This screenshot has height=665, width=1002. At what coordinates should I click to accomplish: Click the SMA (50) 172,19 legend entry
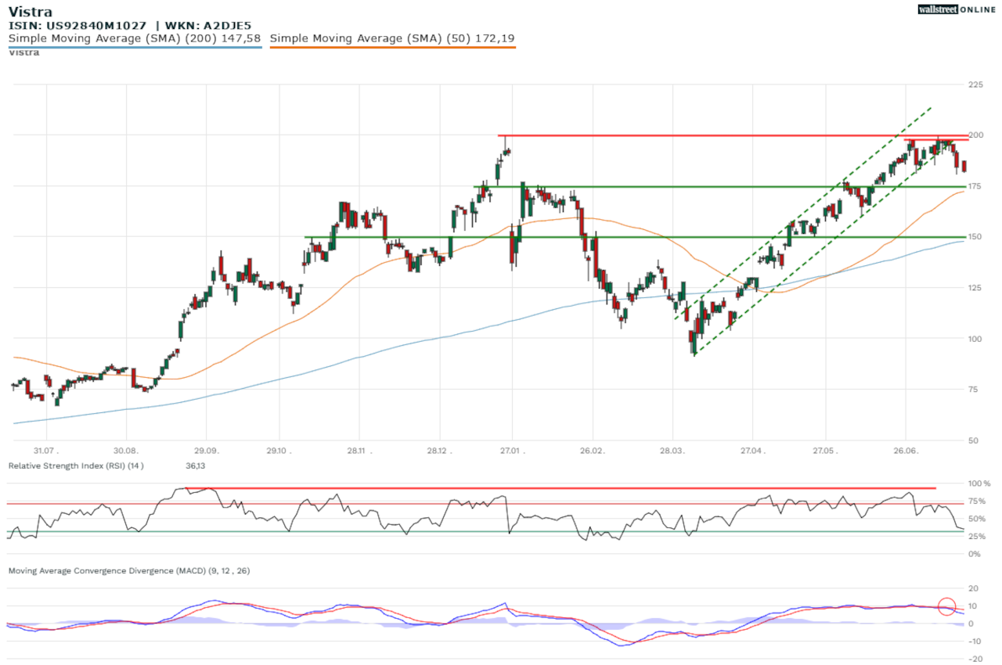[x=392, y=38]
